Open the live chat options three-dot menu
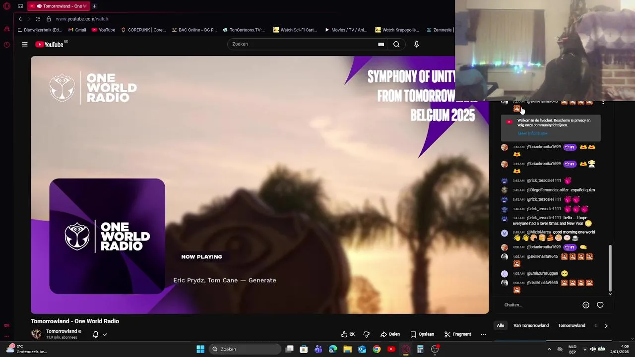The width and height of the screenshot is (635, 357). tap(603, 103)
